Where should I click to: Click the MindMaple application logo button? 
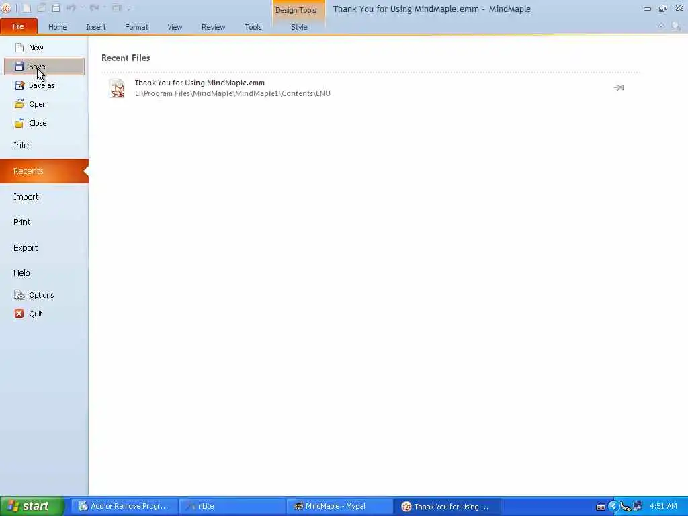point(6,8)
